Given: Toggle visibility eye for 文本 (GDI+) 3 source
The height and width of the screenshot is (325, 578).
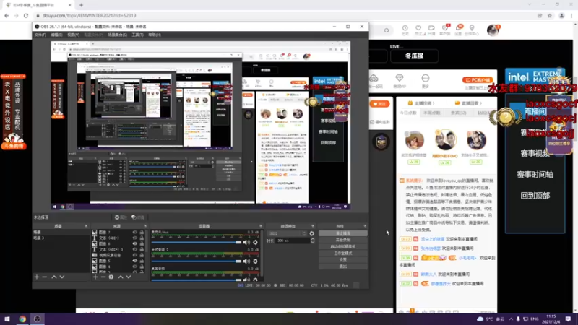Looking at the screenshot, I should click(135, 249).
